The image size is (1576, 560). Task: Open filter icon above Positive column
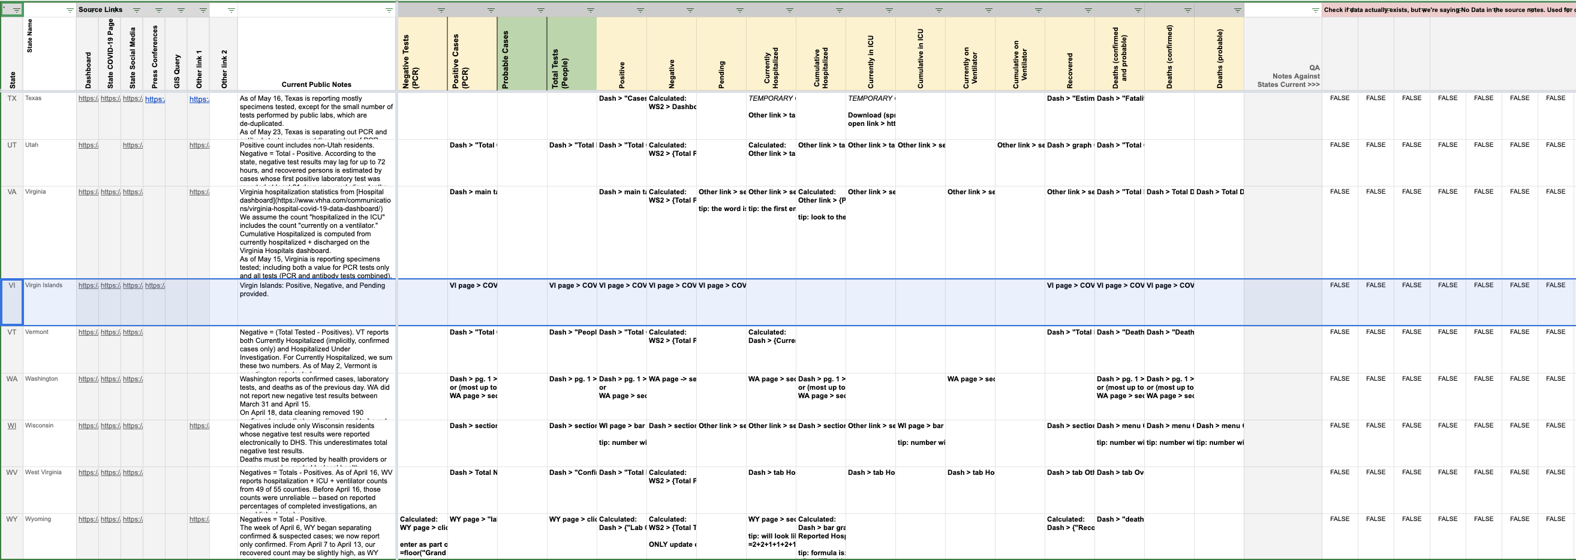point(640,10)
